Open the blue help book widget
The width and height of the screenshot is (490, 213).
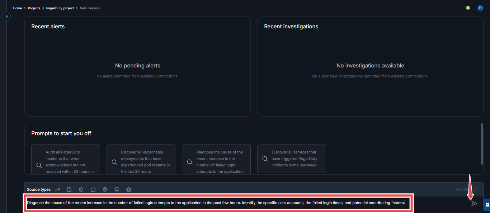486,205
